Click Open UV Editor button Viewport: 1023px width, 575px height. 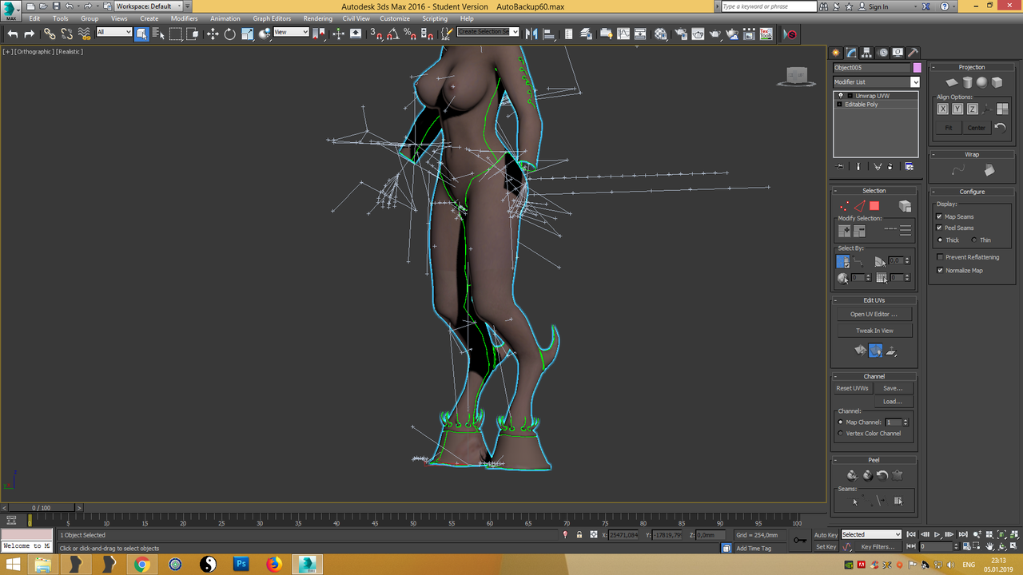point(874,314)
